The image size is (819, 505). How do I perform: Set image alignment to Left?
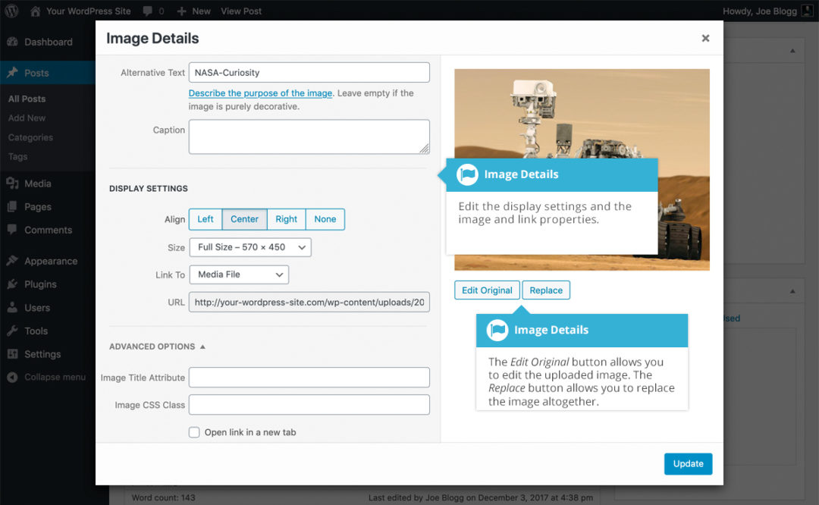[x=205, y=219]
